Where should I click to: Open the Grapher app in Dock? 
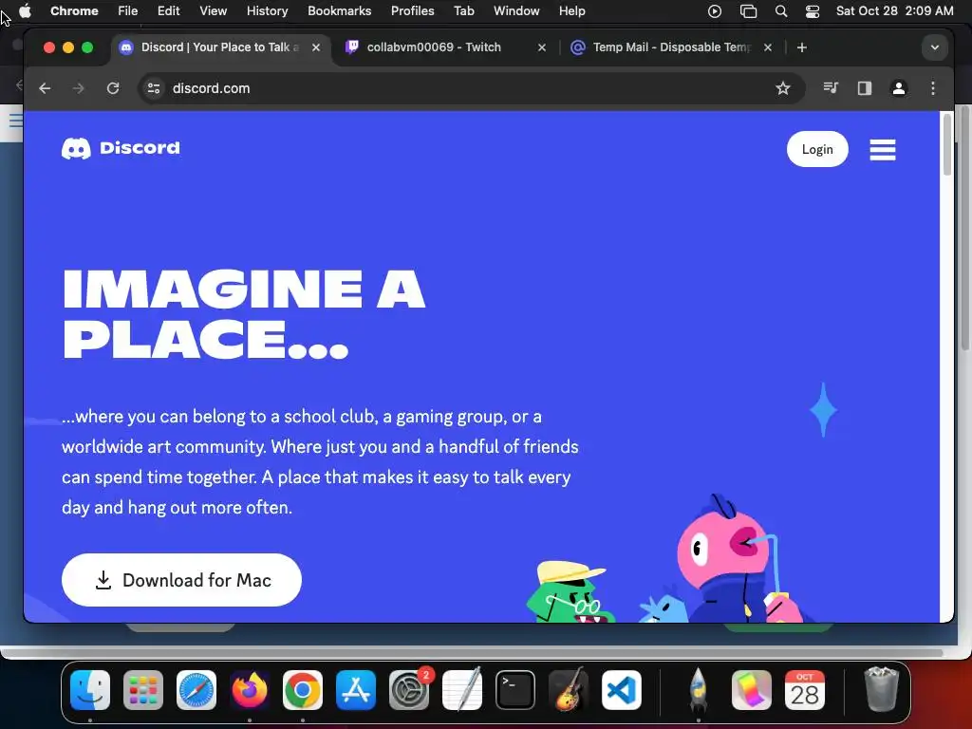752,690
